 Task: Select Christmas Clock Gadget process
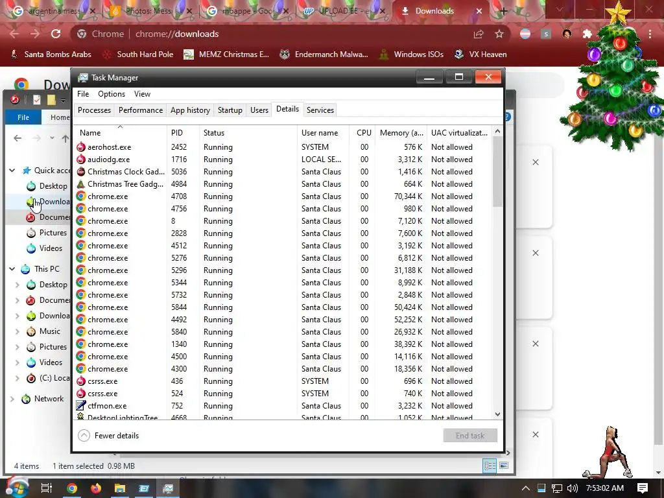coord(283,171)
